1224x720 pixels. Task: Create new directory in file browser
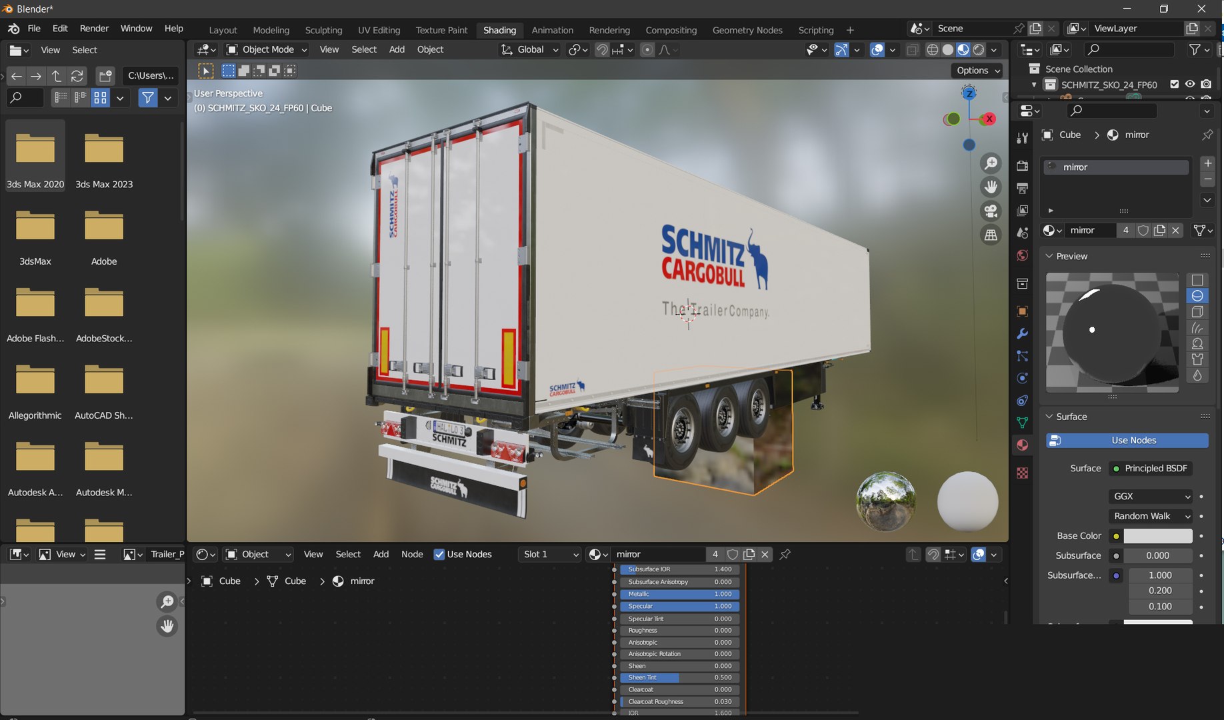coord(105,76)
